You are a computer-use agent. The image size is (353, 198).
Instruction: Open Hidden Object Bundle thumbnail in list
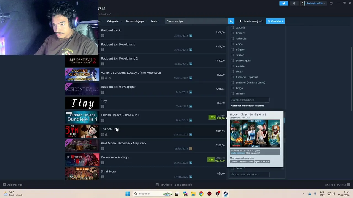coord(82,117)
